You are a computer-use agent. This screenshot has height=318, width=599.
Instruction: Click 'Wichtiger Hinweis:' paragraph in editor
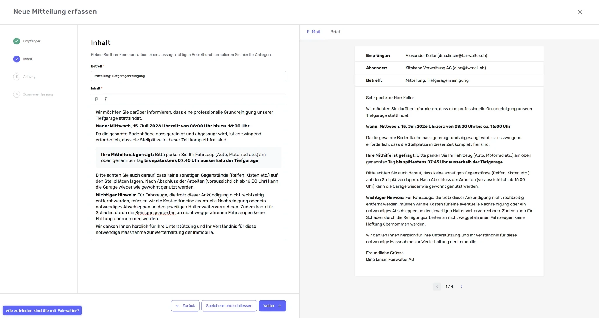(185, 207)
